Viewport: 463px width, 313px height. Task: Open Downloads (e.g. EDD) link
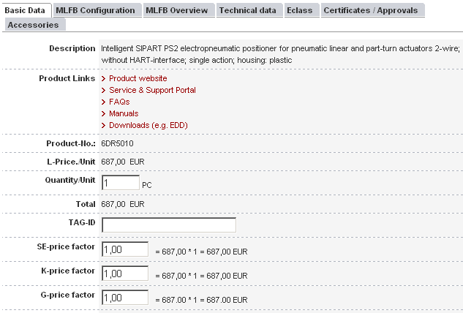tap(148, 126)
